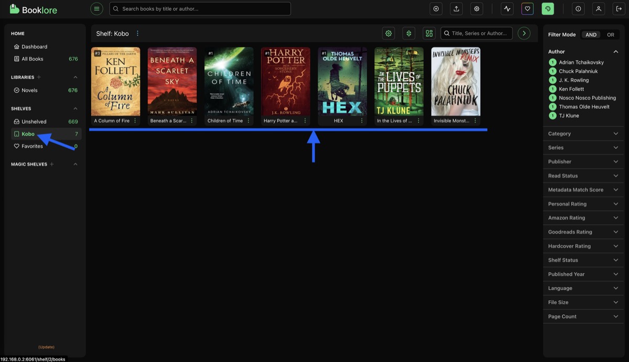
Task: Click the sort order icon above the shelf
Action: pyautogui.click(x=408, y=32)
